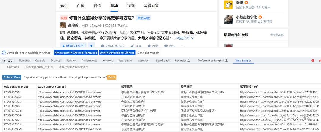Viewport: 321px width, 132px height.
Task: Open the Performance insights tab
Action: click(213, 61)
